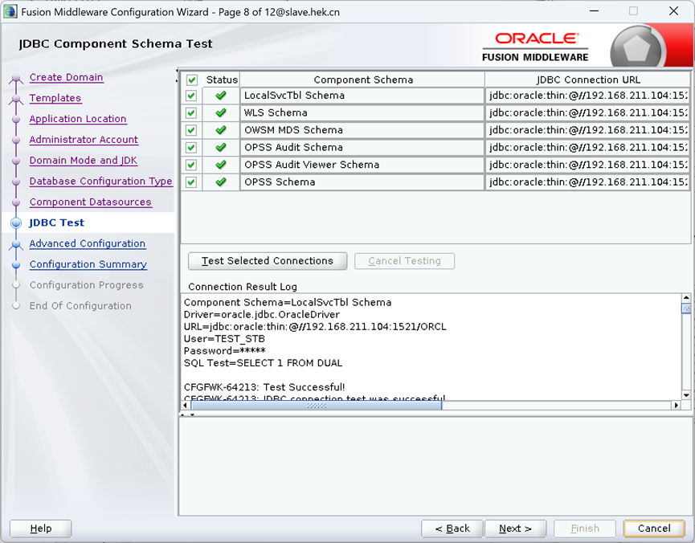Go to the Advanced Configuration step
Screen dimensions: 695x543
[88, 243]
